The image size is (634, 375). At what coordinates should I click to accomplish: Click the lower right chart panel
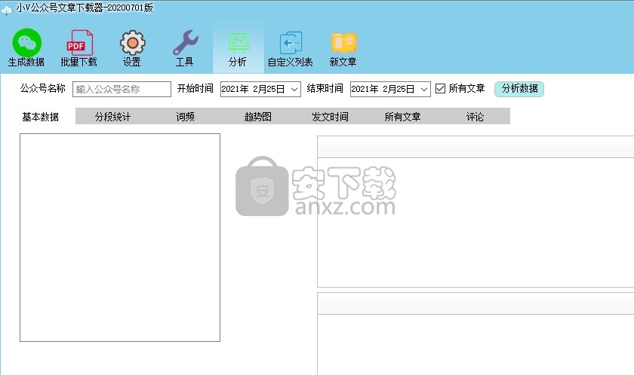pos(475,334)
